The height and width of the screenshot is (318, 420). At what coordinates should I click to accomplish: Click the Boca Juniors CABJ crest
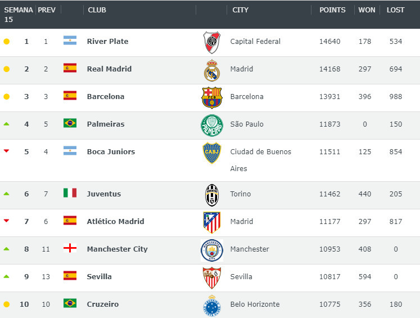pyautogui.click(x=212, y=153)
